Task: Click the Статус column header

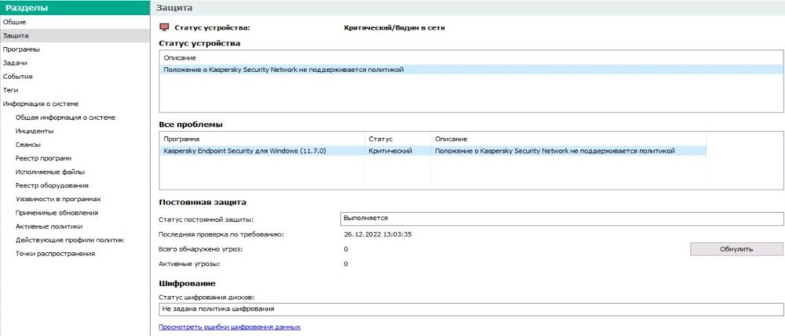Action: [x=380, y=138]
